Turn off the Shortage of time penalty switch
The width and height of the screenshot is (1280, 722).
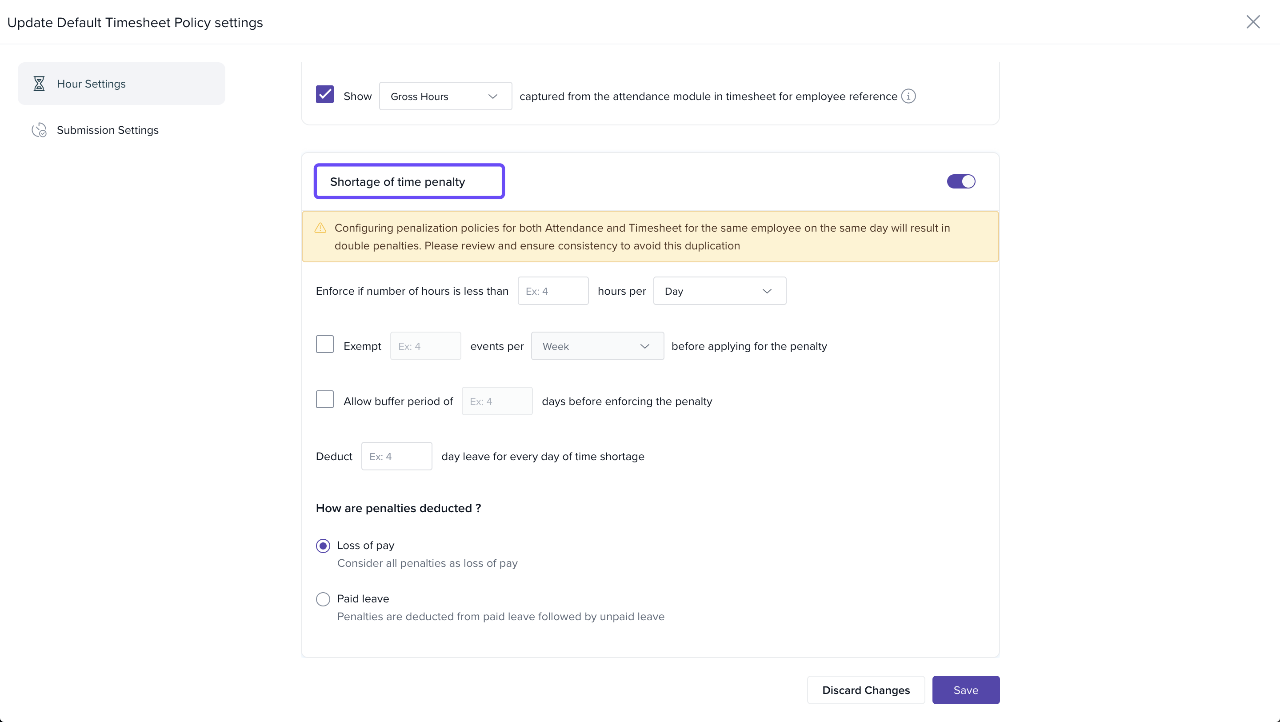[960, 181]
